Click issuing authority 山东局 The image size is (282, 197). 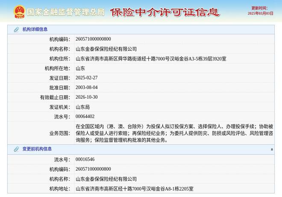click(x=82, y=107)
